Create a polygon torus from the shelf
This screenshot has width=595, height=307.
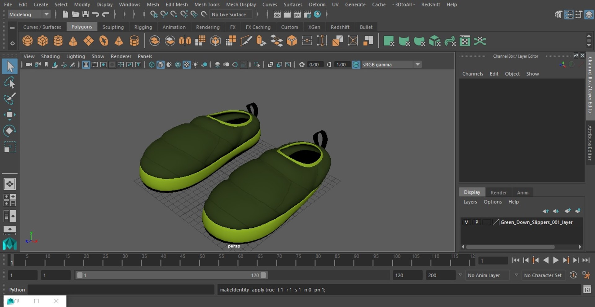(x=104, y=41)
